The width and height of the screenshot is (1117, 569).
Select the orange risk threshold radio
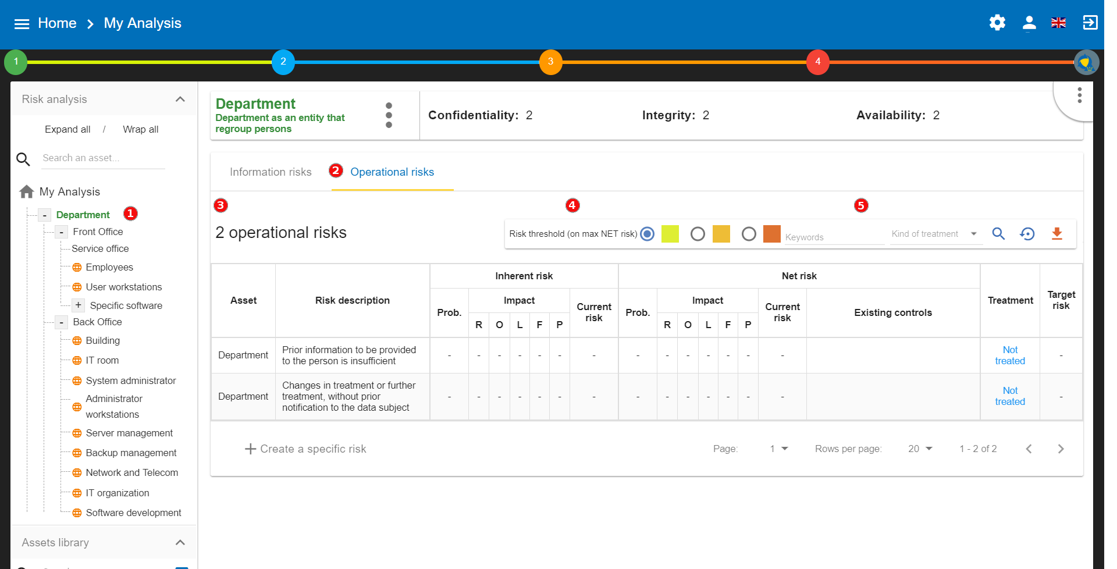(749, 234)
